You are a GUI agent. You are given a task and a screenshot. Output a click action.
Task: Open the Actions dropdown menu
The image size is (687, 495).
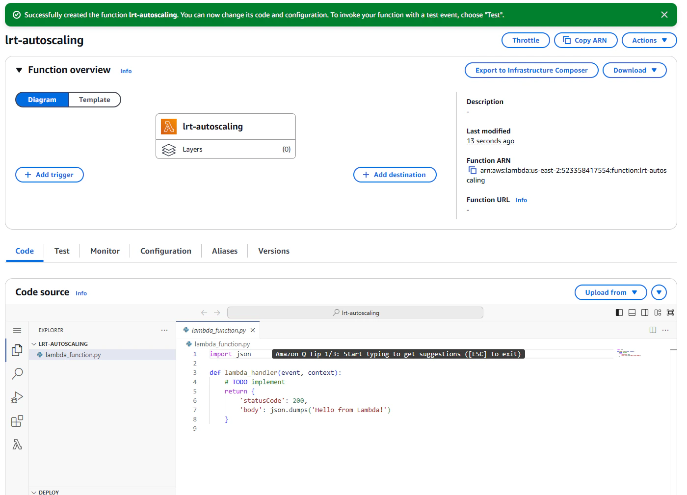pyautogui.click(x=649, y=40)
